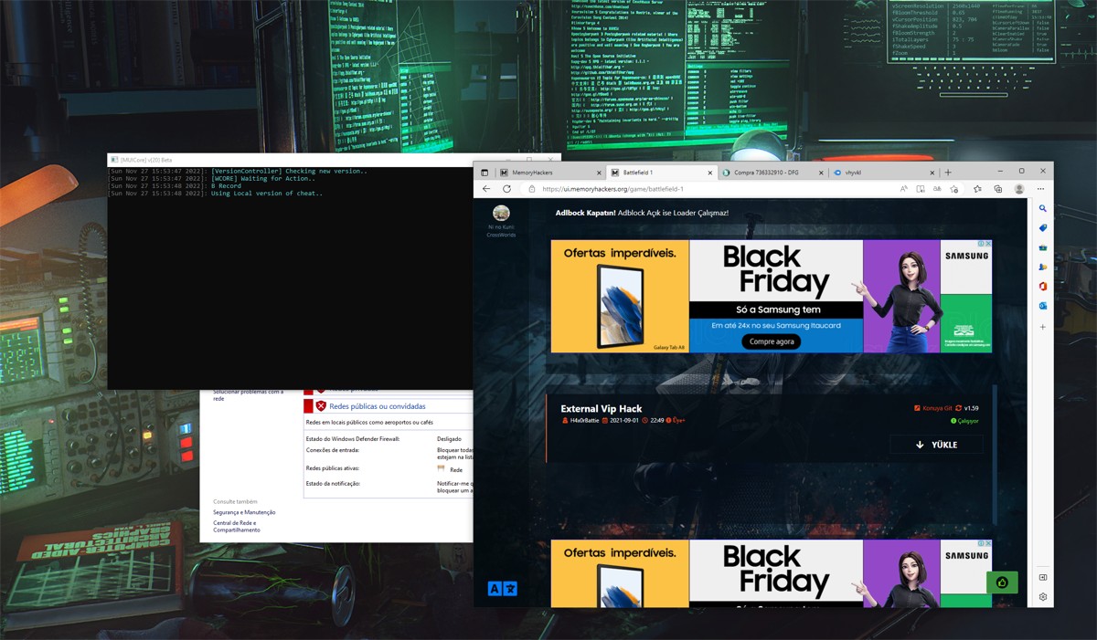The image size is (1097, 640).
Task: Click the Ni no Kuni game avatar
Action: 501,214
